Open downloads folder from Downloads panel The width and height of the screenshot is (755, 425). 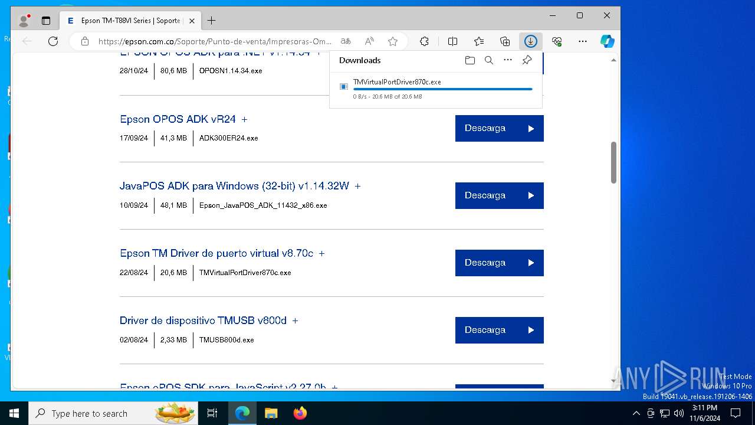(470, 60)
